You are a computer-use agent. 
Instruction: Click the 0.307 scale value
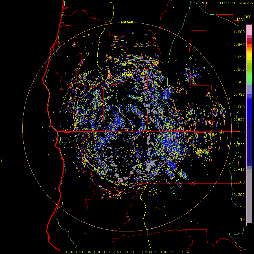(x=239, y=195)
